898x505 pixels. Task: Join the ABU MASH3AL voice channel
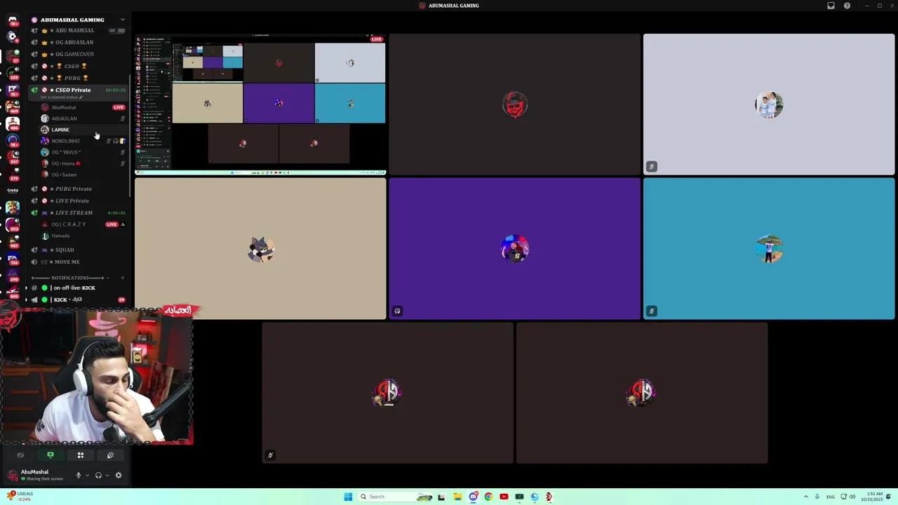(78, 31)
